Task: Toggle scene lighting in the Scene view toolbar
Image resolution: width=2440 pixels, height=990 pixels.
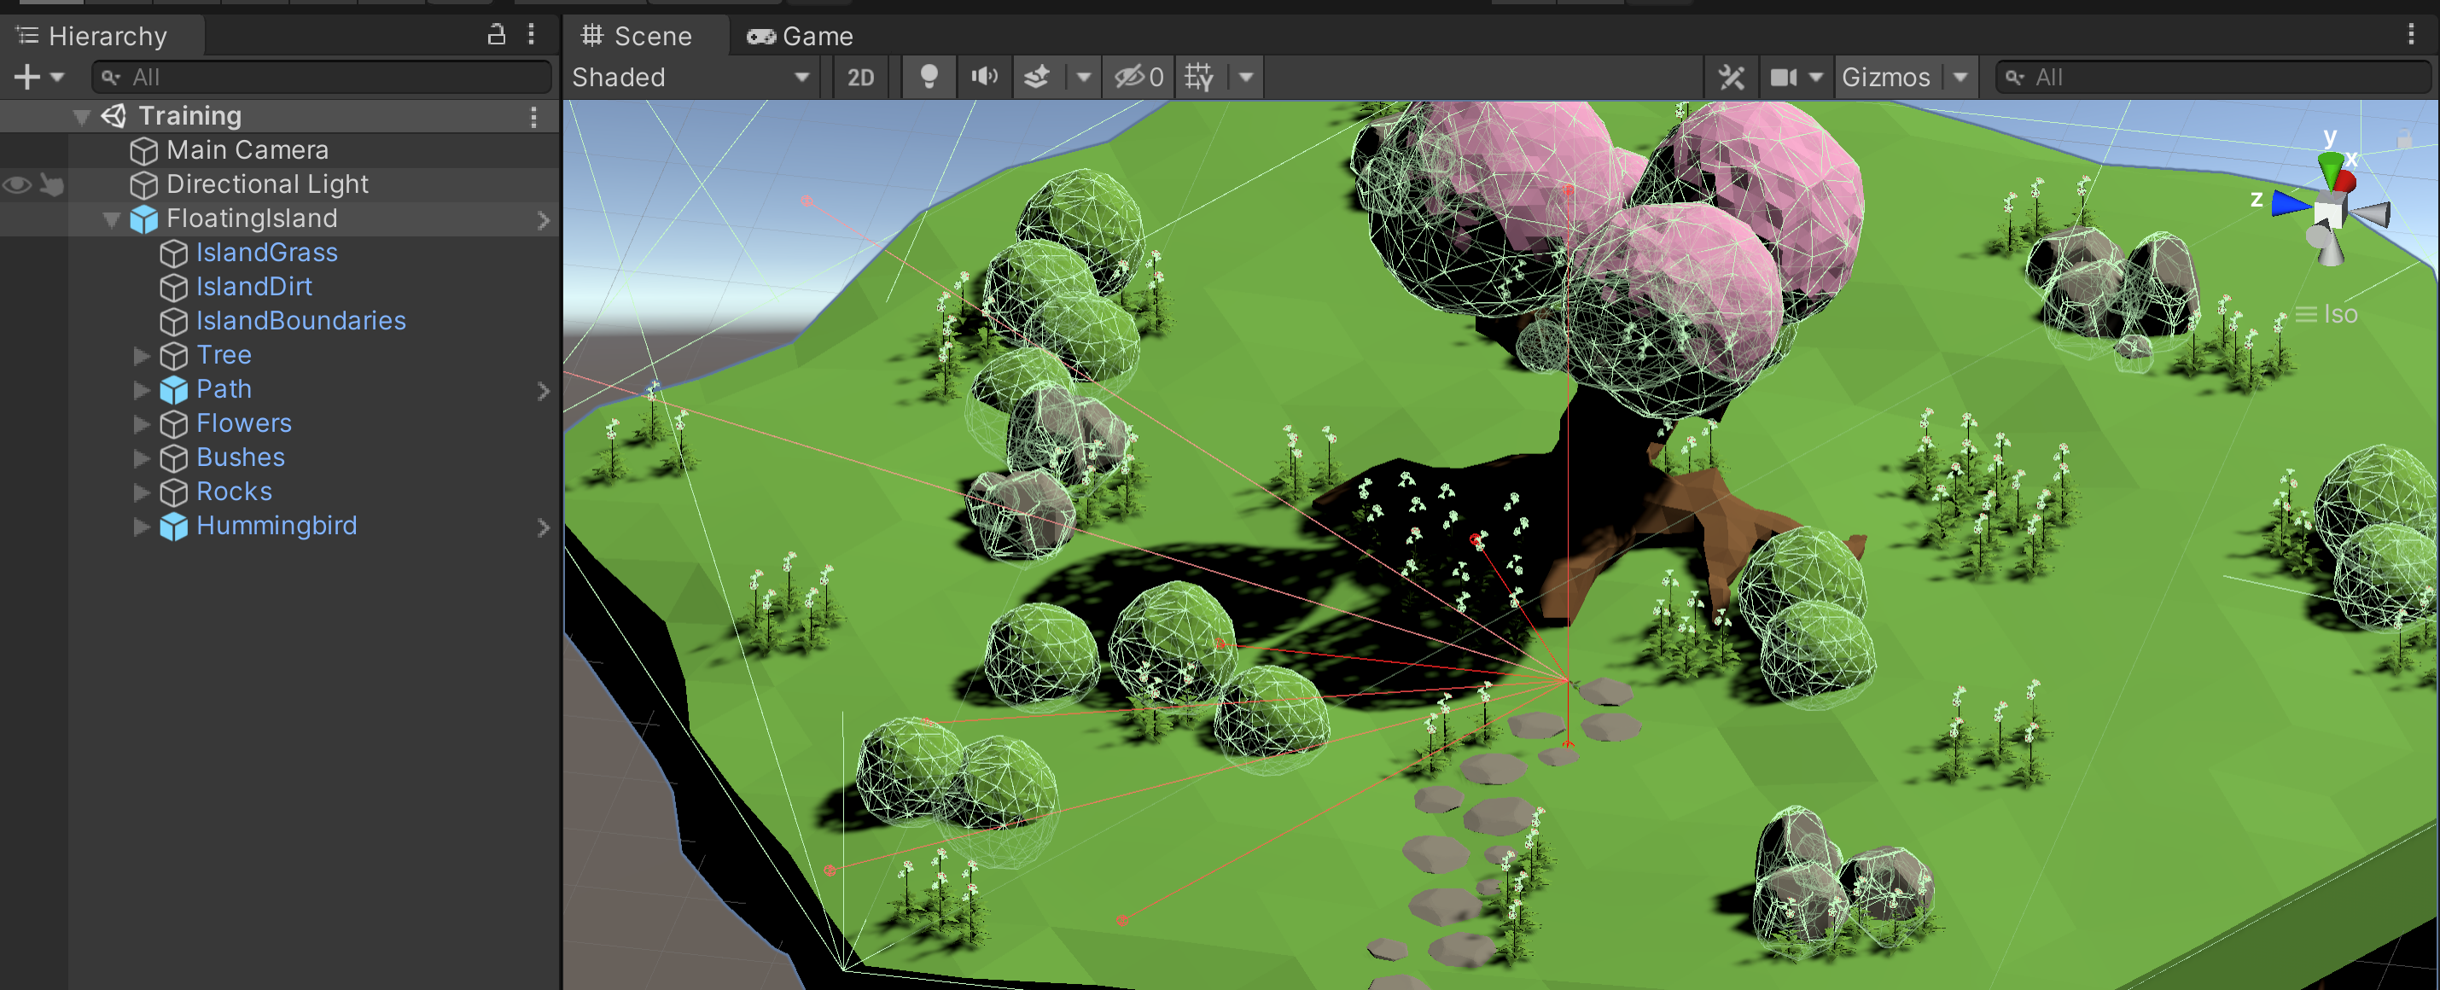Action: click(x=929, y=77)
